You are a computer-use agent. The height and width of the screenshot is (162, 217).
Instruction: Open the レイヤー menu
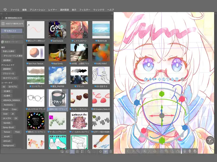pyautogui.click(x=53, y=10)
